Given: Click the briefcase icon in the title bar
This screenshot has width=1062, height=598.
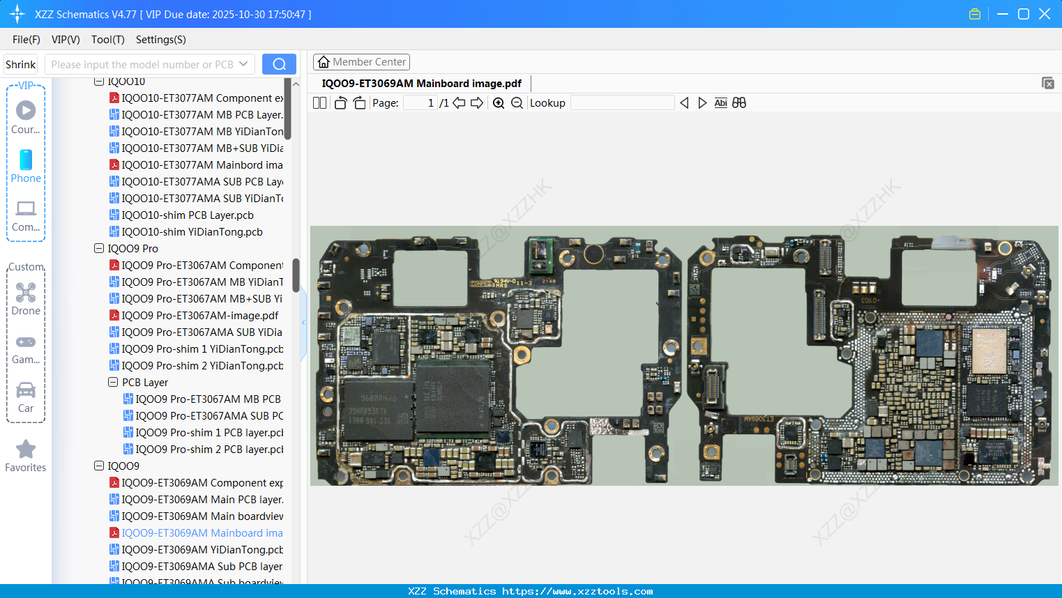Looking at the screenshot, I should 974,13.
